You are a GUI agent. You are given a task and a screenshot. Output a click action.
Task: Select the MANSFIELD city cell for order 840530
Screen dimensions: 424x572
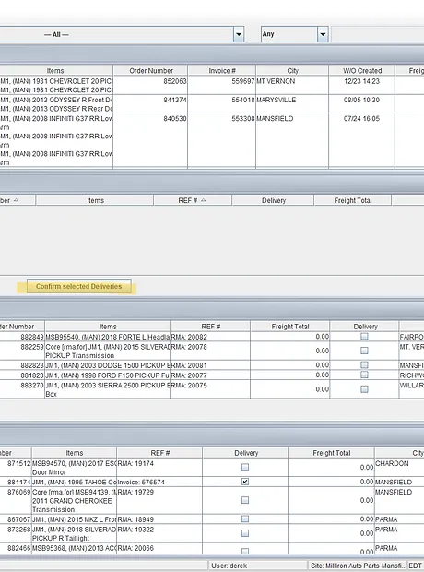tap(292, 140)
